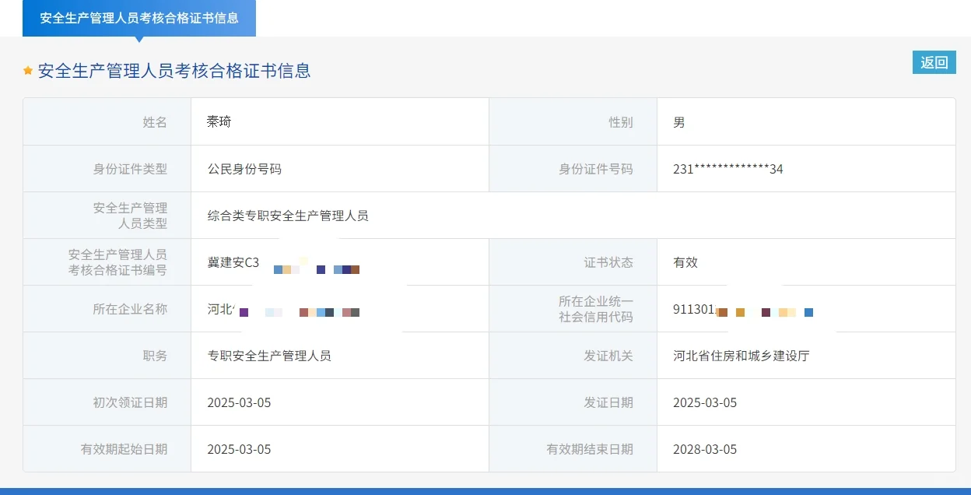Click the 有效期起始日期 label
This screenshot has width=971, height=495.
click(x=124, y=449)
